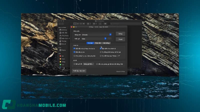200x112 pixels.
Task: Open Tài liệu (Documents) in the sidebar
Action: coord(64,41)
